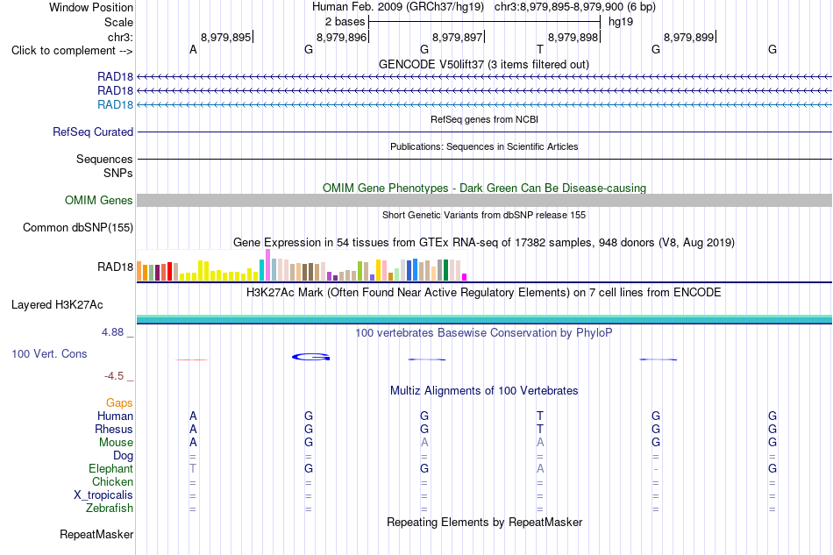Image resolution: width=833 pixels, height=555 pixels.
Task: Click the 'GENCODE V50lift37 (3 items filtered out)' title
Action: coord(484,64)
